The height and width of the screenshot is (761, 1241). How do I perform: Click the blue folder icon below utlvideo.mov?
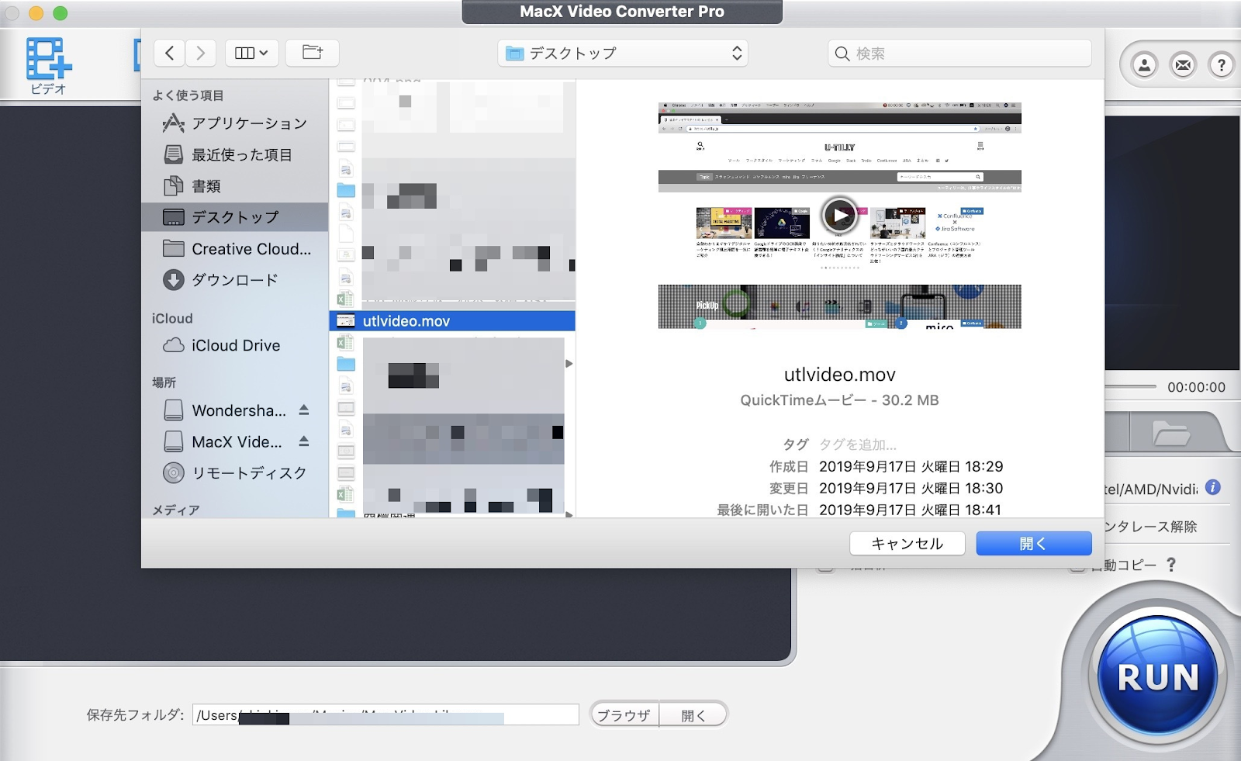pyautogui.click(x=346, y=364)
